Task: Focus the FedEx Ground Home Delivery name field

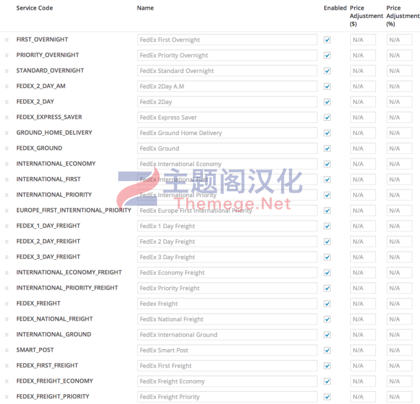Action: click(x=227, y=133)
